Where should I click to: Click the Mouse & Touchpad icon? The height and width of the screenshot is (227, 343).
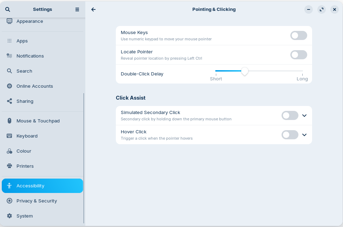(9, 121)
